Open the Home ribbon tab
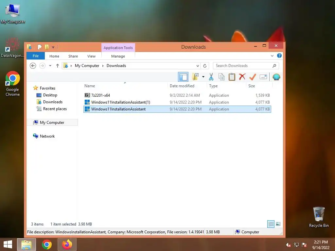335x251 pixels. click(x=54, y=56)
